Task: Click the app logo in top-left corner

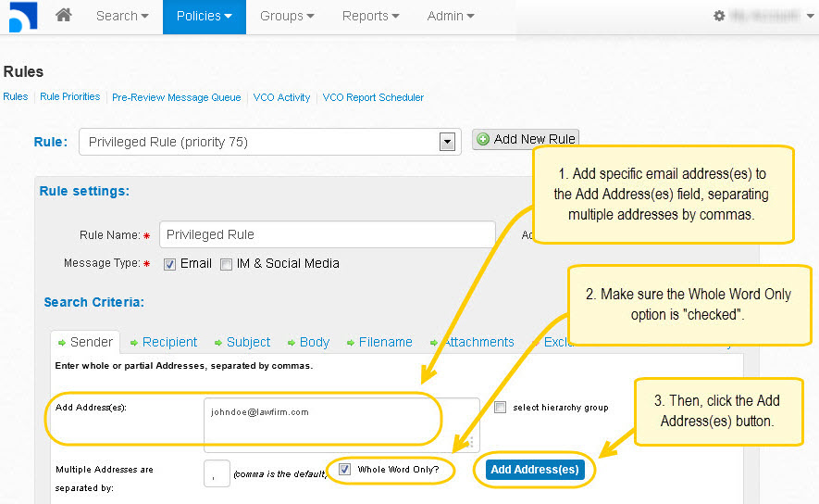Action: pyautogui.click(x=19, y=17)
